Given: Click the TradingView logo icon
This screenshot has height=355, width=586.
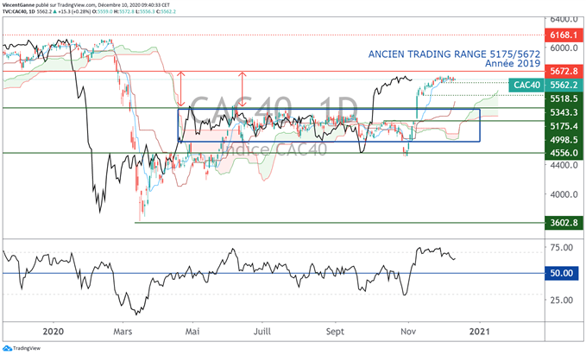Looking at the screenshot, I should 7,348.
